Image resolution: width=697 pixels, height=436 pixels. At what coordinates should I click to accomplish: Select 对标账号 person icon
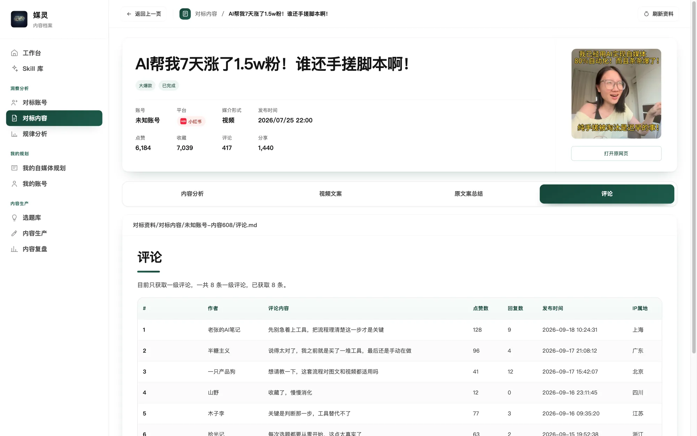(14, 103)
